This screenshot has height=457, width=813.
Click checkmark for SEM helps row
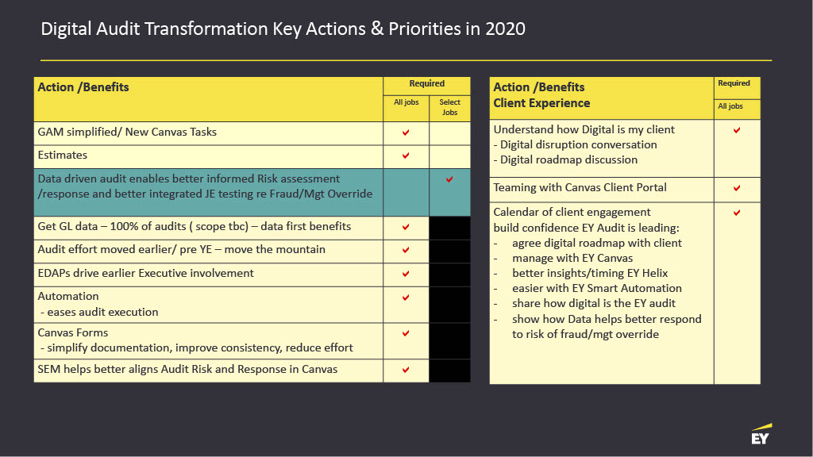point(406,370)
